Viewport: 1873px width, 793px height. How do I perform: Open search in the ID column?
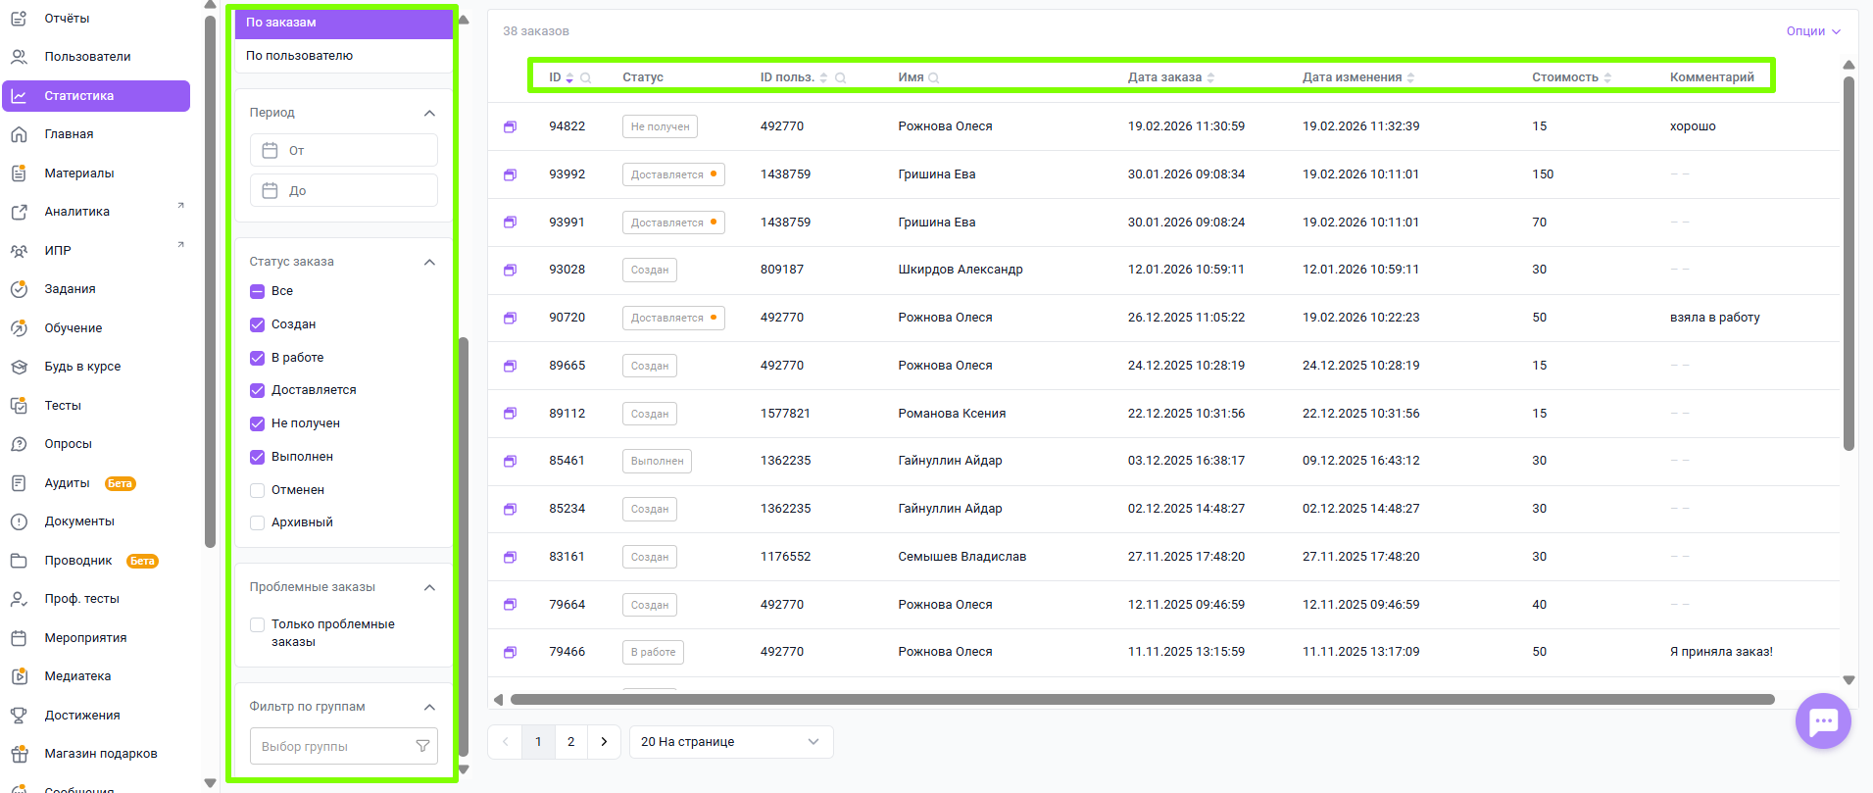(x=585, y=77)
